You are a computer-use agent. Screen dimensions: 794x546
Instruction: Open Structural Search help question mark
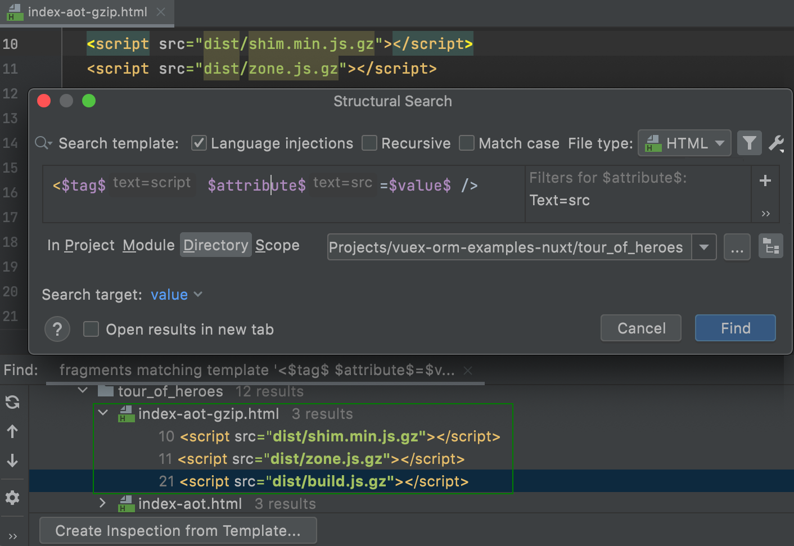pos(57,329)
